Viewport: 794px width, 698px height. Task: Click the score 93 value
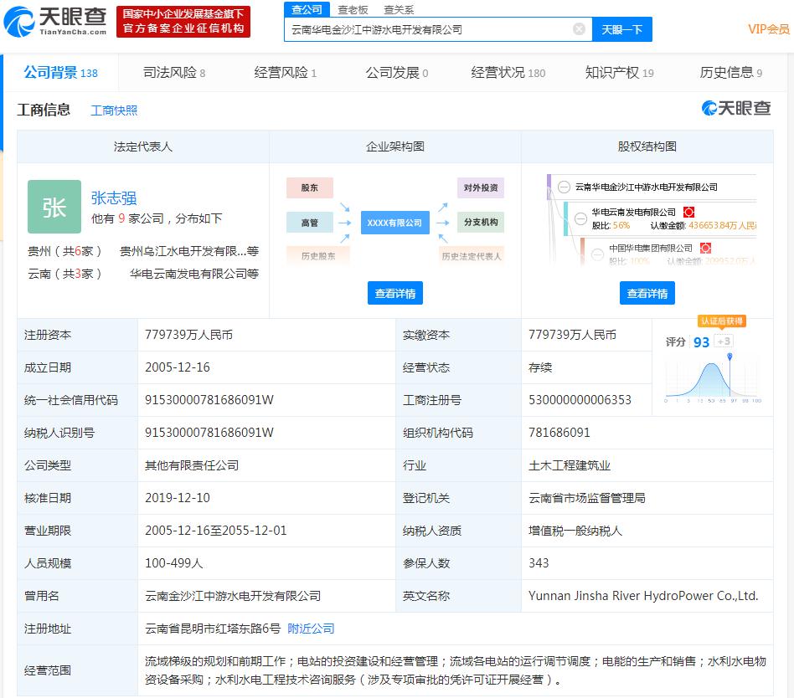point(701,342)
